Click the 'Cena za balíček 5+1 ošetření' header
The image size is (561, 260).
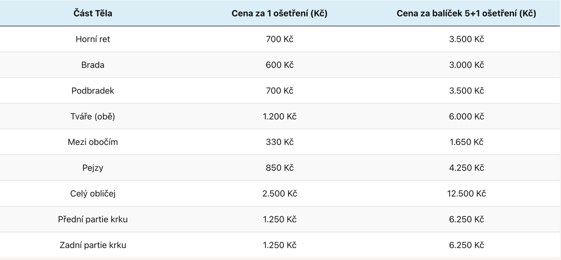pos(466,13)
